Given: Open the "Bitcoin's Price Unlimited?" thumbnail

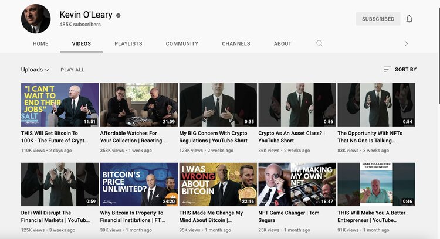Looking at the screenshot, I should [x=139, y=185].
